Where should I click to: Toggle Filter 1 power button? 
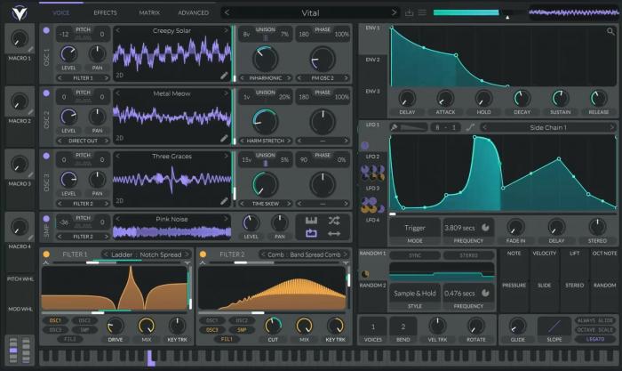pos(46,254)
